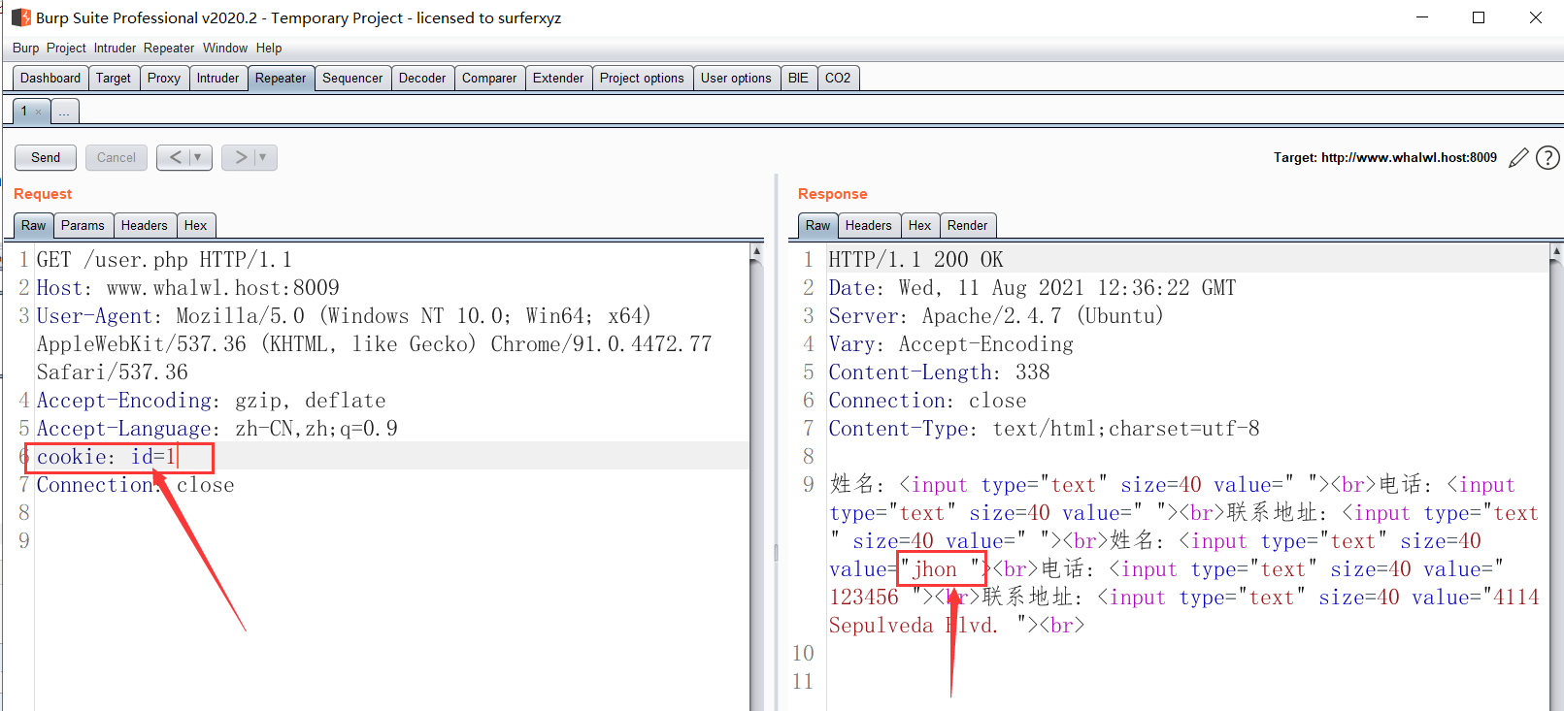Viewport: 1564px width, 711px height.
Task: Switch to the Proxy tab
Action: [164, 79]
